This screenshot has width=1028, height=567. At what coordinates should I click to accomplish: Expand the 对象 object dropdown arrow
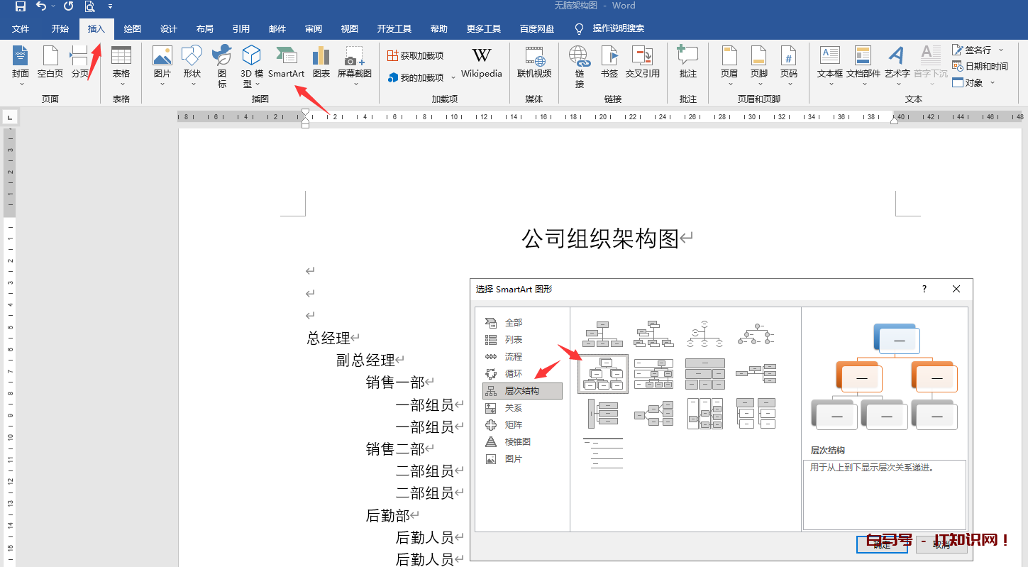tap(992, 82)
